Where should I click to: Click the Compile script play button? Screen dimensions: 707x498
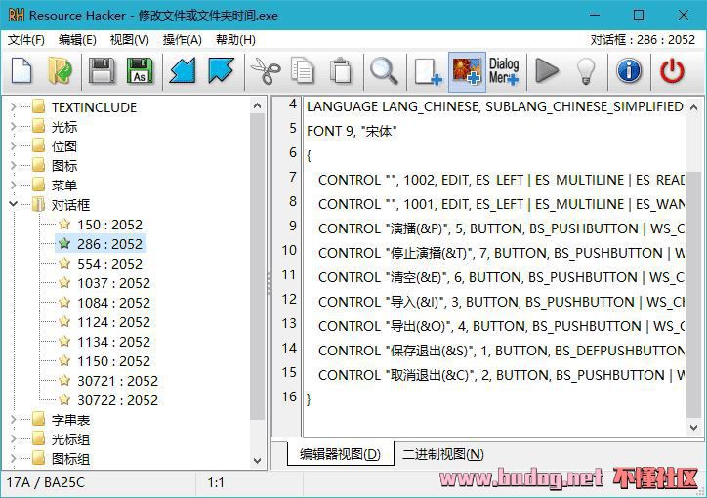point(547,71)
